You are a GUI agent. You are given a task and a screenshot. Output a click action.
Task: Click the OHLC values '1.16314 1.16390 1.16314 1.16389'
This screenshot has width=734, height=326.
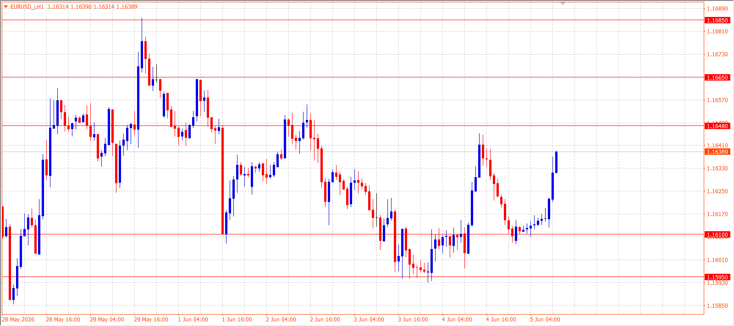(x=93, y=7)
